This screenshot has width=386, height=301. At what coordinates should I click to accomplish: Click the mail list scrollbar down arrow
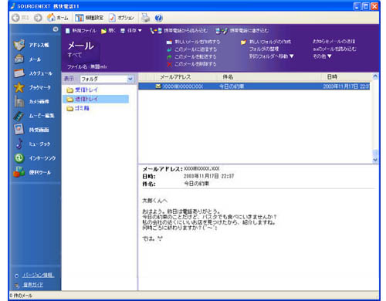[375, 160]
